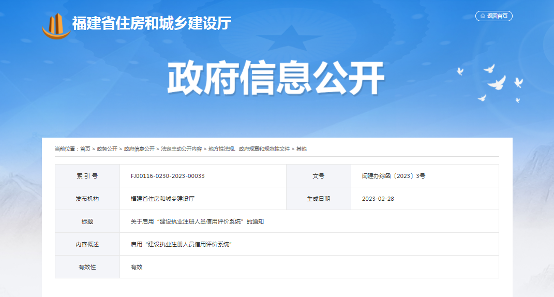
Task: Select the date 2023-02-28
Action: 378,199
